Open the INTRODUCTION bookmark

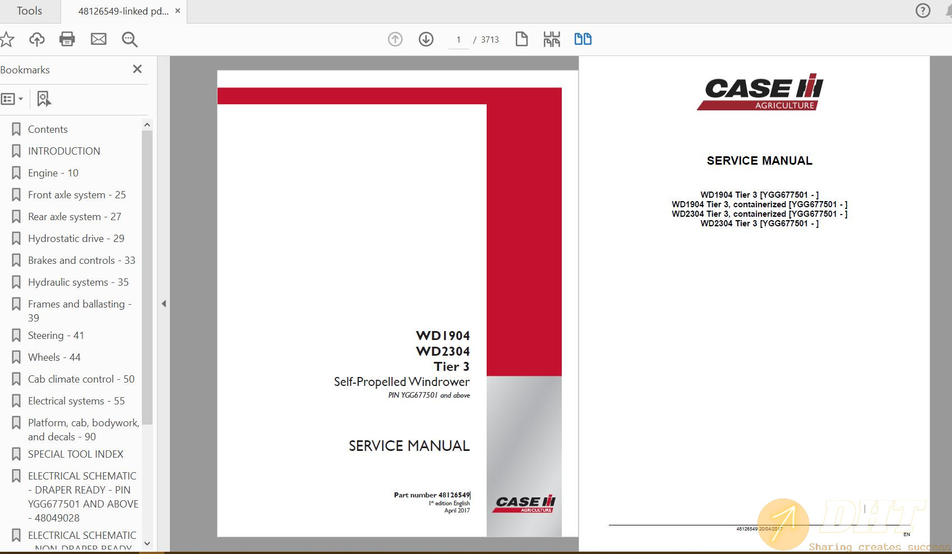click(64, 151)
